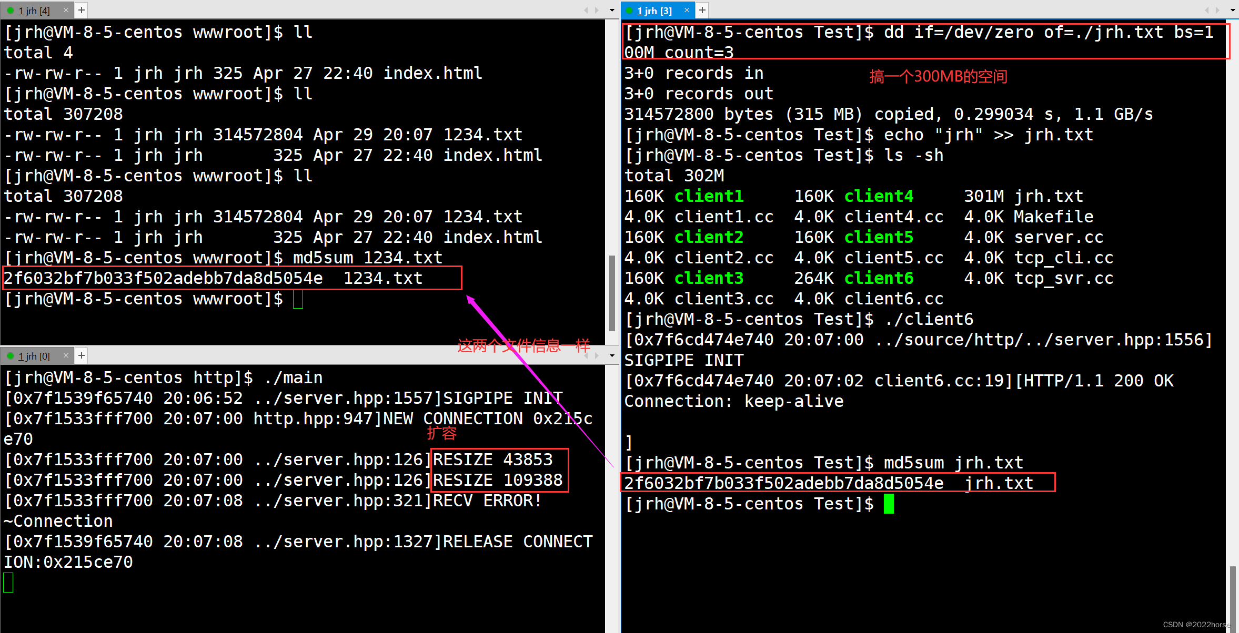Click the md5 hash line for 1234.txt
Viewport: 1239px width, 633px height.
coord(213,278)
